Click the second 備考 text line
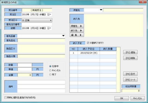Image resolution: width=148 pixels, height=103 pixels. (41, 86)
